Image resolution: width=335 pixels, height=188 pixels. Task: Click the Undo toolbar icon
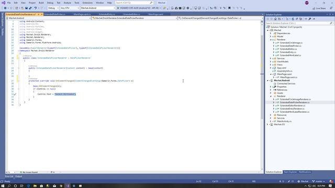[36, 8]
